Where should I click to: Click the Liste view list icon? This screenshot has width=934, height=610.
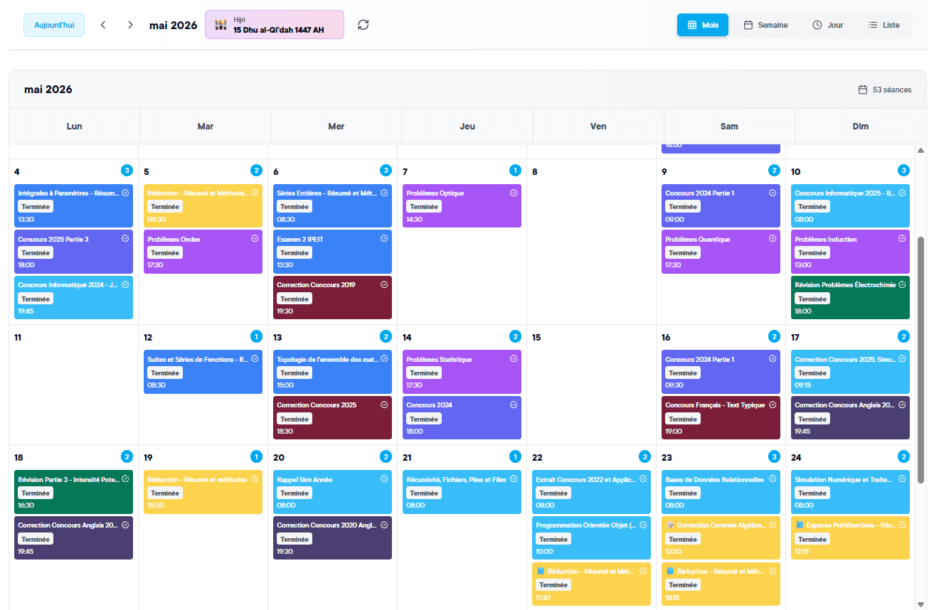tap(873, 25)
